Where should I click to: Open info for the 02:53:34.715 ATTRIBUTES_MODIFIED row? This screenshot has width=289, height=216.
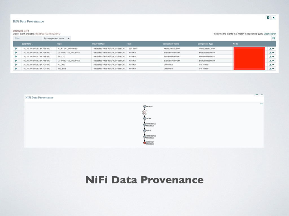click(16, 61)
